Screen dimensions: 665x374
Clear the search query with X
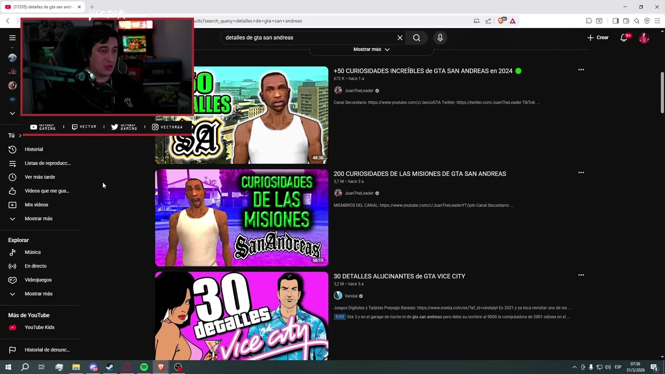click(400, 37)
